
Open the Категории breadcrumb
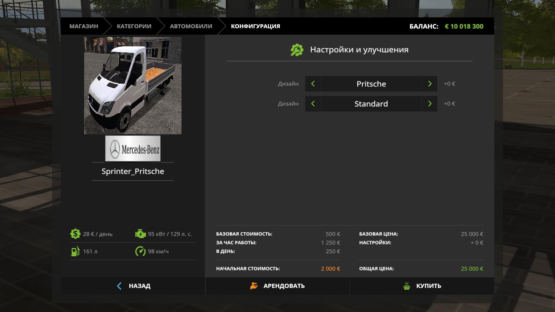(134, 26)
